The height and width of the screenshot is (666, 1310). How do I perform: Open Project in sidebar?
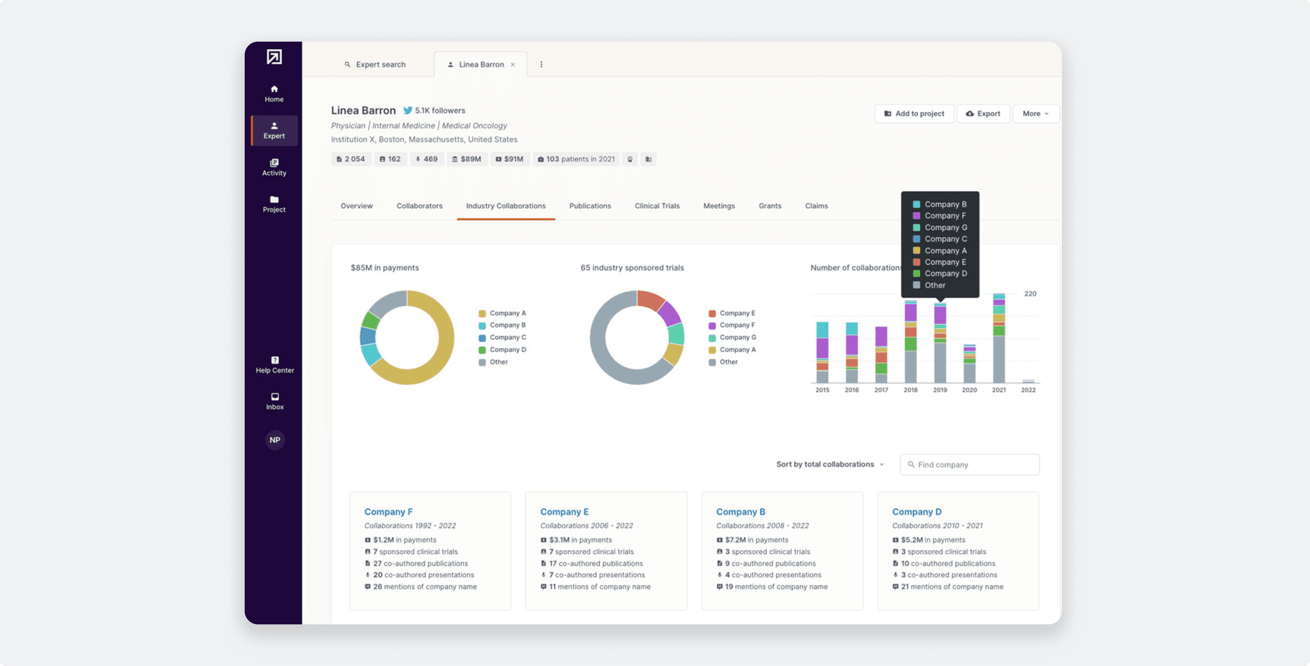pyautogui.click(x=274, y=204)
